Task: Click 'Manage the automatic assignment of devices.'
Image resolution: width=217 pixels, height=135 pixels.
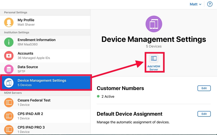Action: tap(133, 122)
